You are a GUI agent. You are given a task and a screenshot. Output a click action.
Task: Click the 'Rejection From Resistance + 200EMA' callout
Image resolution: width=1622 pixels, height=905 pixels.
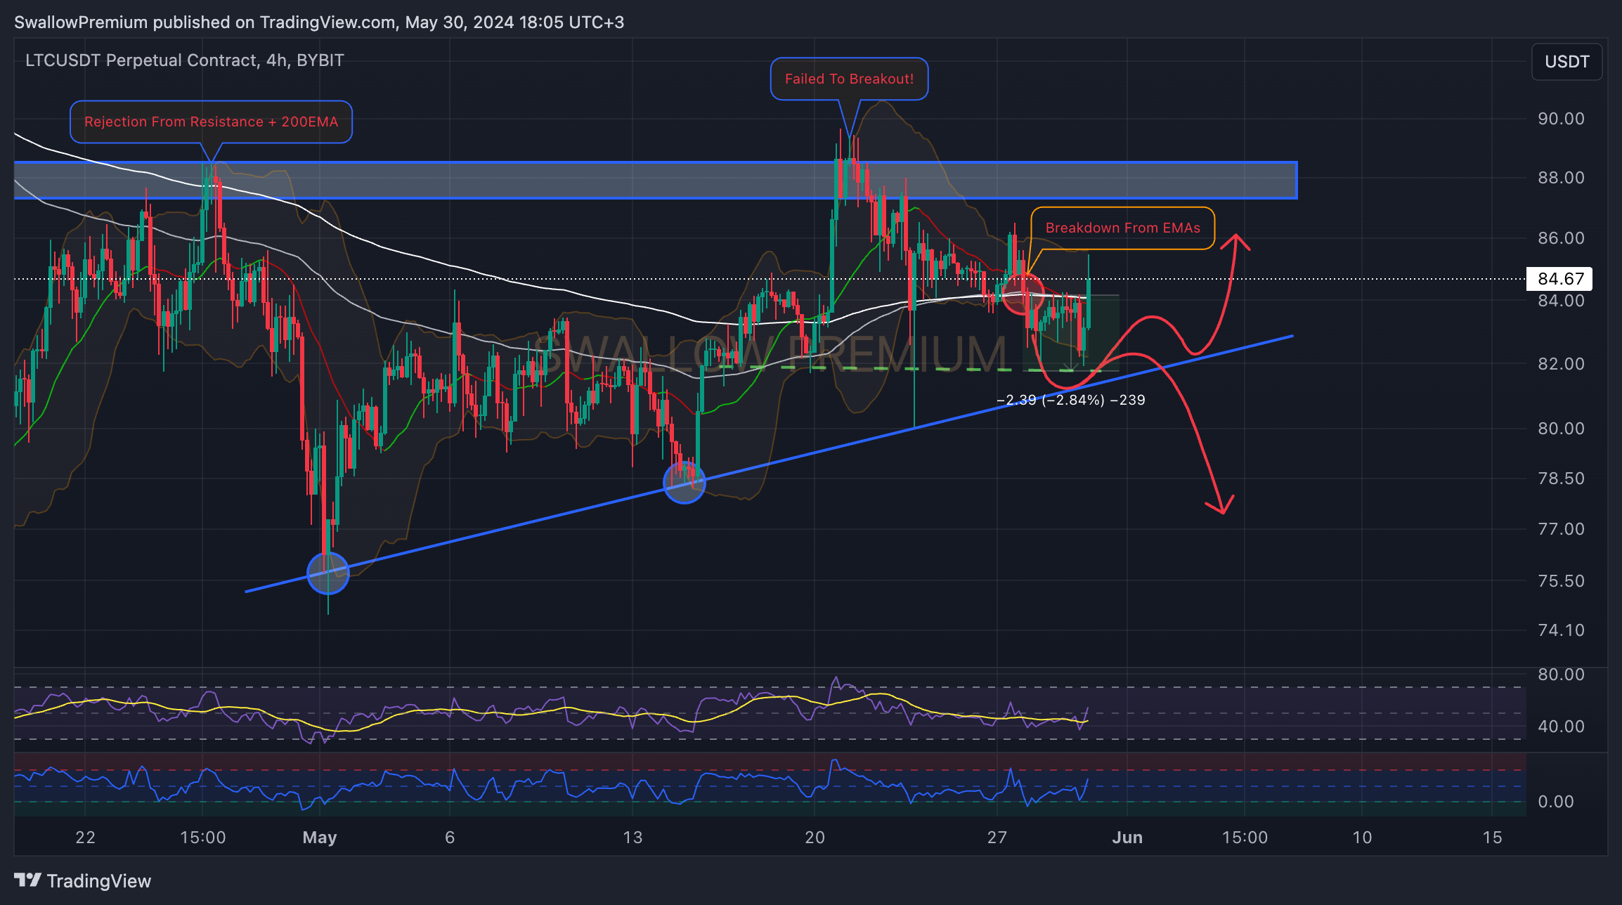pos(211,122)
